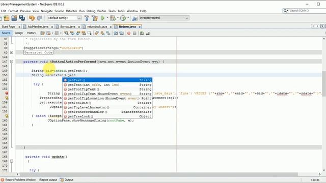The width and height of the screenshot is (326, 183).
Task: Select getTreeLock() suggestion
Action: (x=107, y=116)
